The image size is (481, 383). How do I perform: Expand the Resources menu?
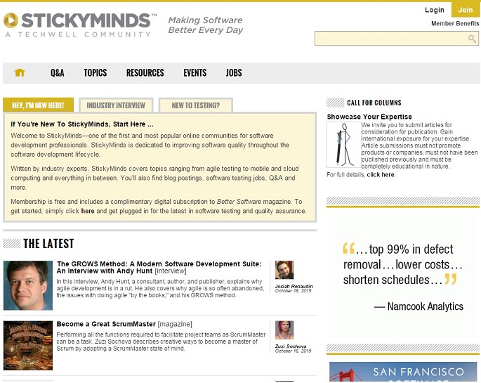click(x=145, y=73)
